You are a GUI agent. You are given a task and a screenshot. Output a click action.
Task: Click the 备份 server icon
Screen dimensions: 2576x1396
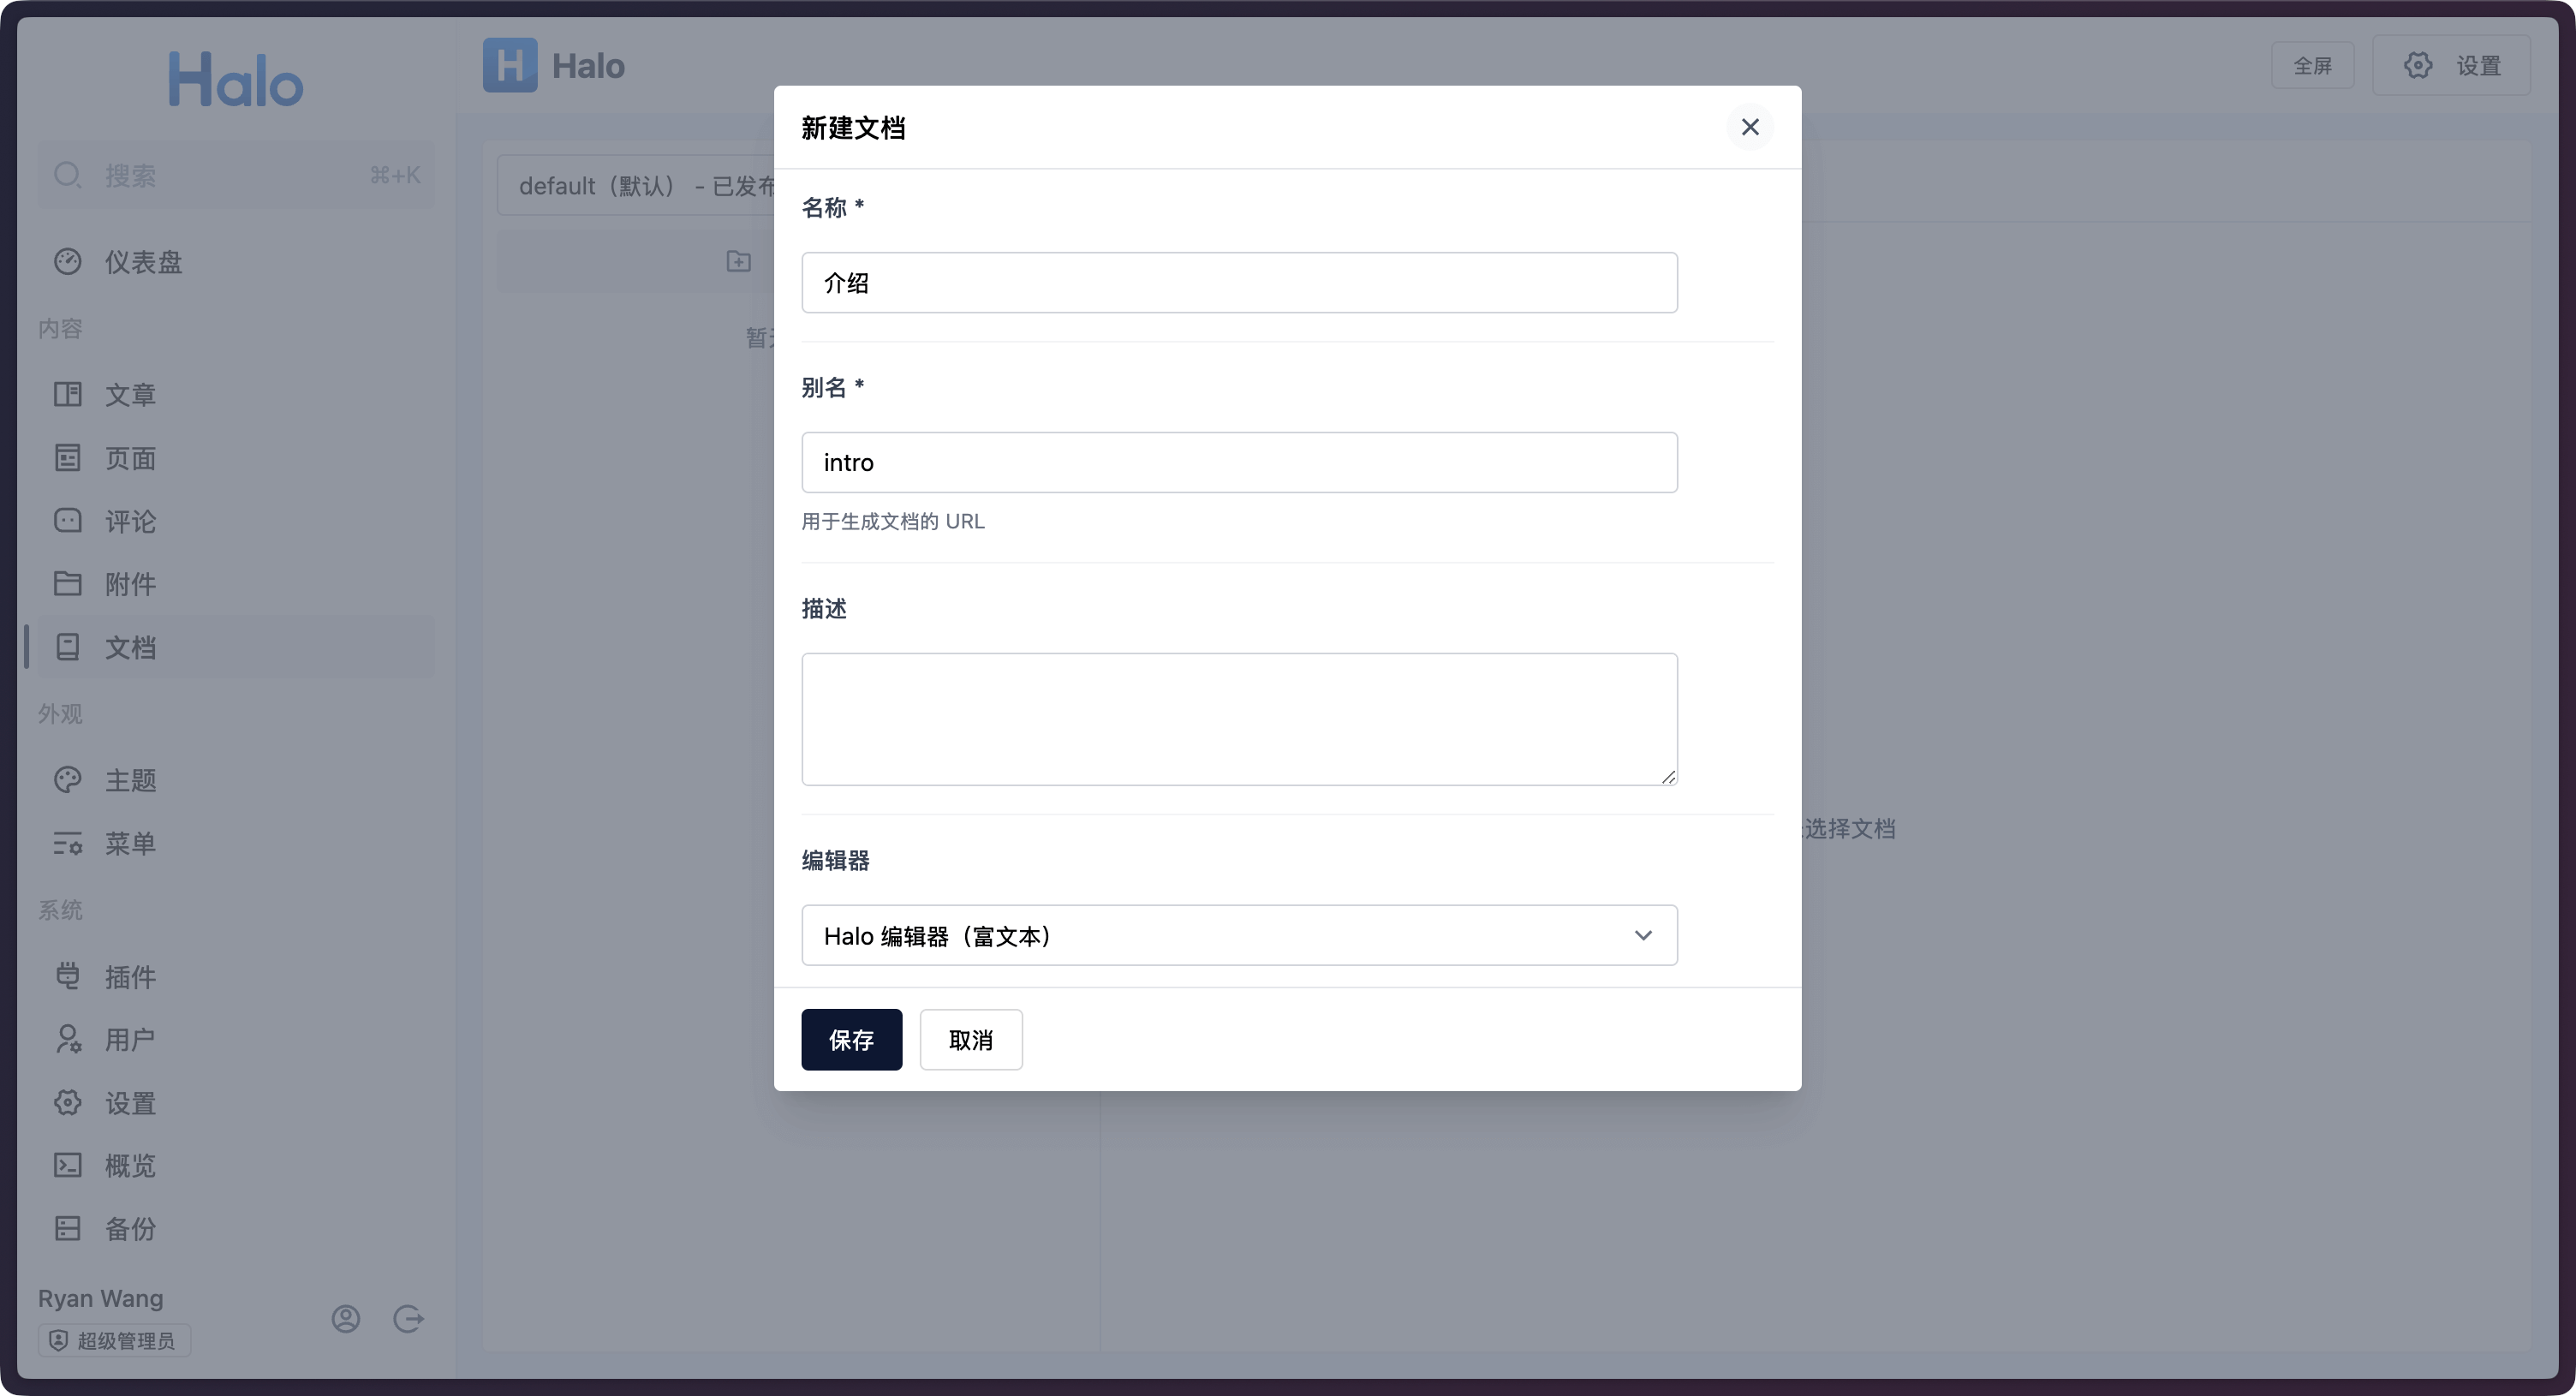68,1229
